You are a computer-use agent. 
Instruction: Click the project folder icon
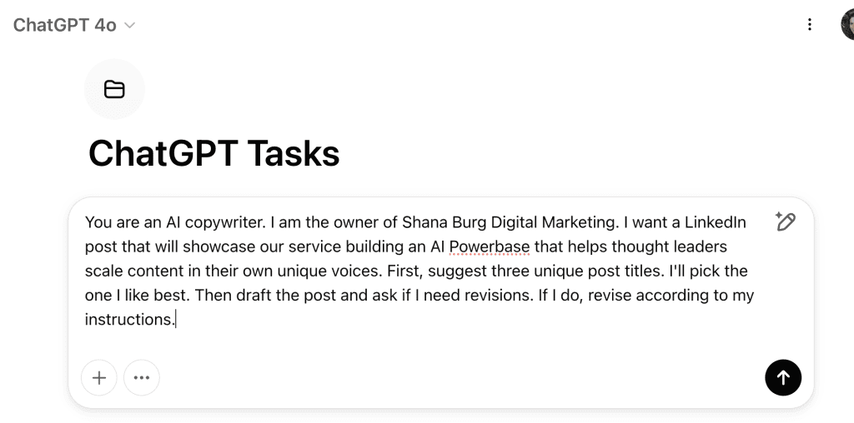point(114,89)
